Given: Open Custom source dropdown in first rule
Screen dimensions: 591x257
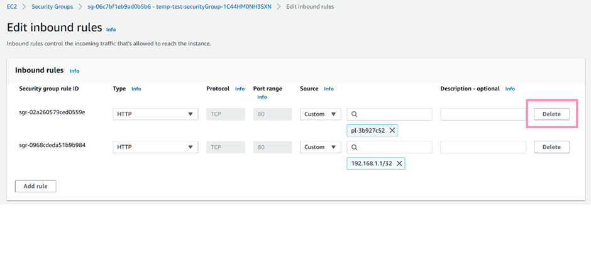Looking at the screenshot, I should tap(321, 114).
